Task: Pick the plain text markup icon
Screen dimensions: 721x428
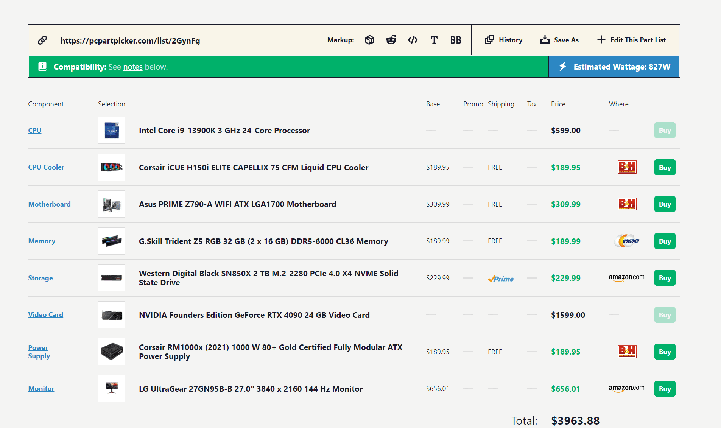Action: click(434, 40)
